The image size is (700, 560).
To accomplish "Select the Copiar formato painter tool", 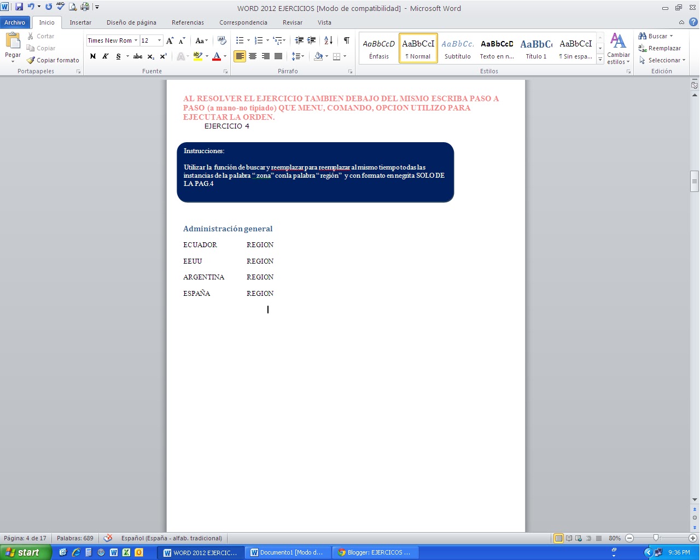I will pos(52,60).
